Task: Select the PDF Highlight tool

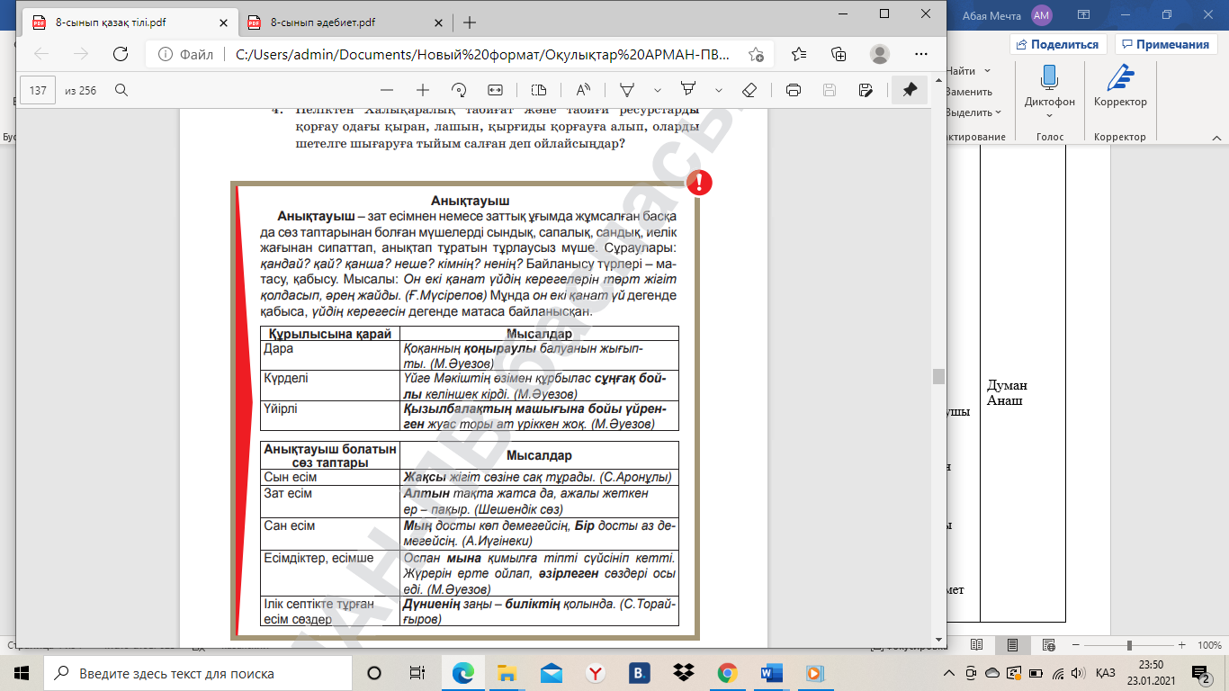Action: click(688, 90)
